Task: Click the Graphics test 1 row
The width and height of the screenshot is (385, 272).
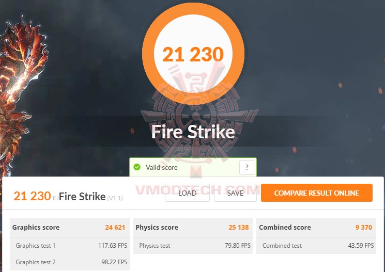Action: [70, 246]
